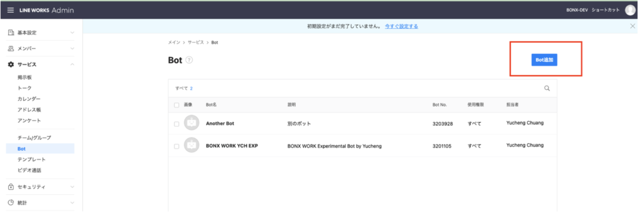Image resolution: width=639 pixels, height=213 pixels.
Task: Click the basic settings building icon
Action: pos(11,32)
